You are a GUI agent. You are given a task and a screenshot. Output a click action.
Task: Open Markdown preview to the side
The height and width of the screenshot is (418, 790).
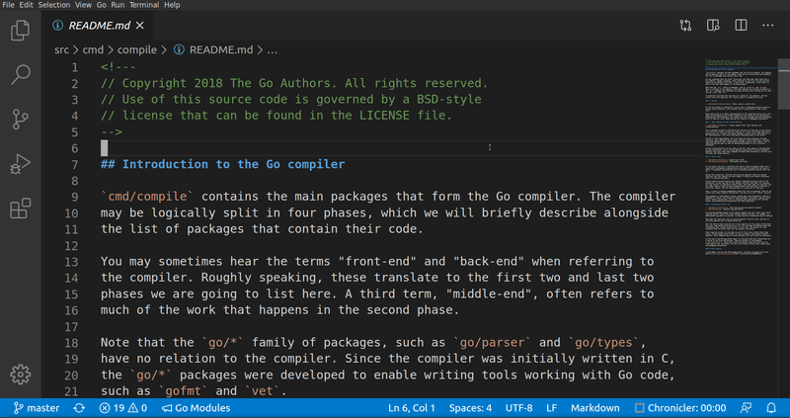tap(714, 25)
